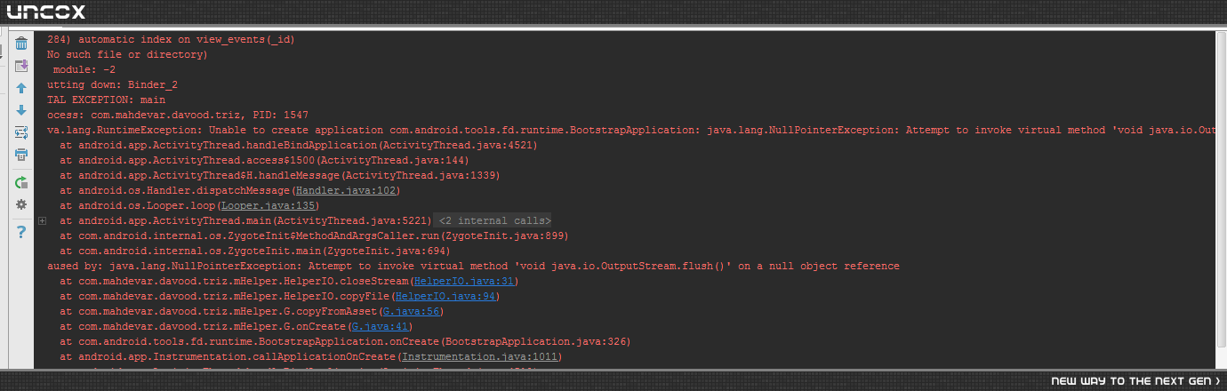Jump up the stack trace with up arrow
The image size is (1227, 391).
point(21,88)
